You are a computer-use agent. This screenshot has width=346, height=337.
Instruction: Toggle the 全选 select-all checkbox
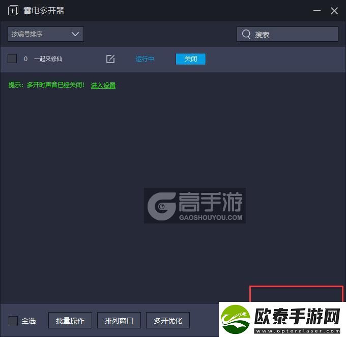[13, 320]
